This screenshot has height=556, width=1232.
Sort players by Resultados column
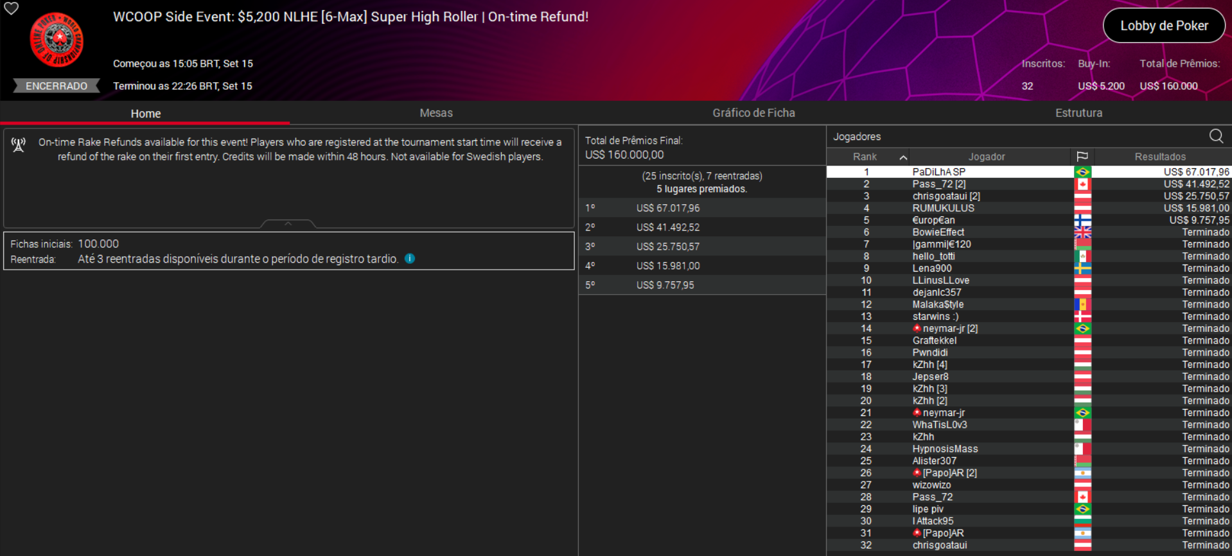(x=1159, y=157)
